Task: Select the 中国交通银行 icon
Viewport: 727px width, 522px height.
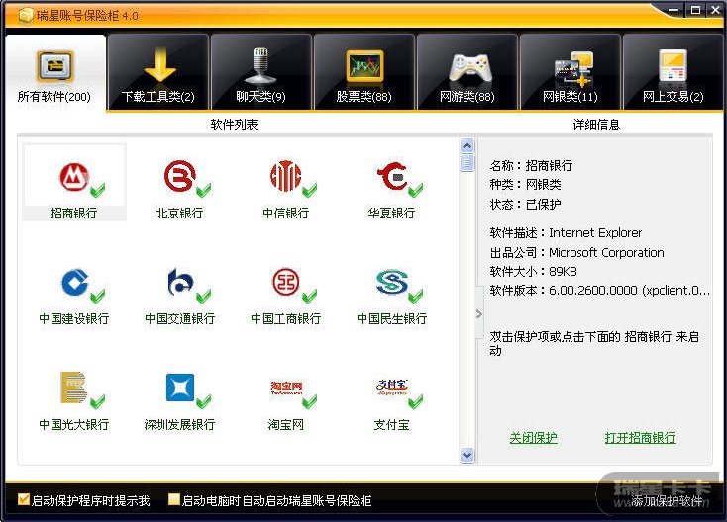Action: point(180,282)
